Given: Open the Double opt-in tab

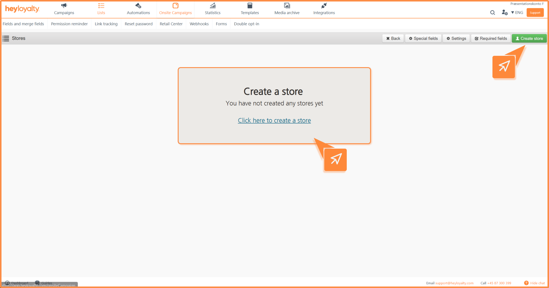Looking at the screenshot, I should click(x=247, y=24).
